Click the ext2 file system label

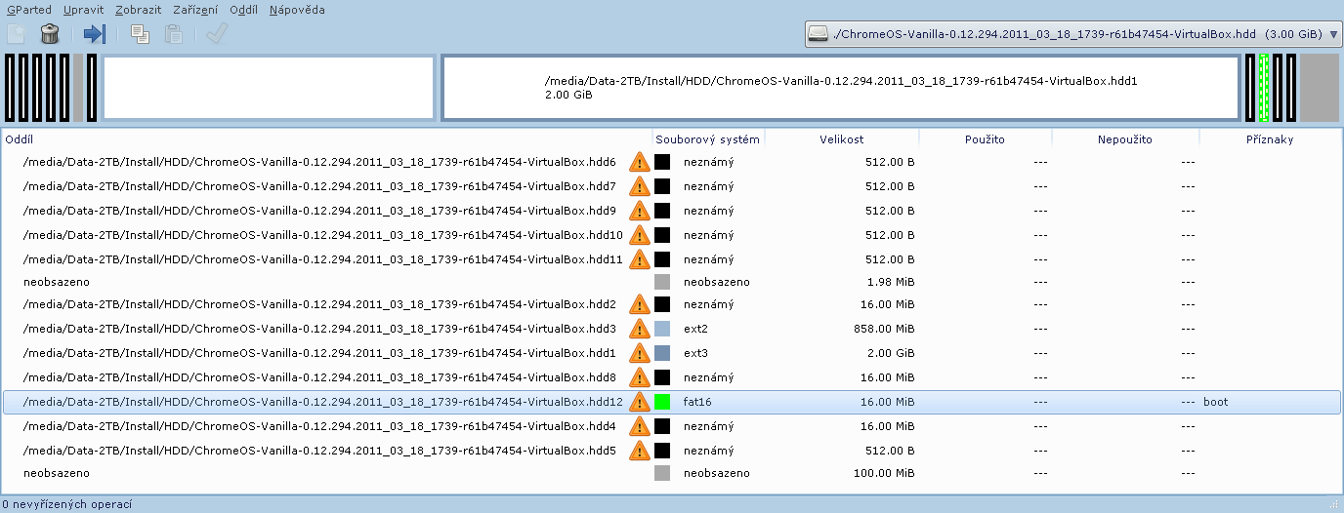[x=695, y=329]
